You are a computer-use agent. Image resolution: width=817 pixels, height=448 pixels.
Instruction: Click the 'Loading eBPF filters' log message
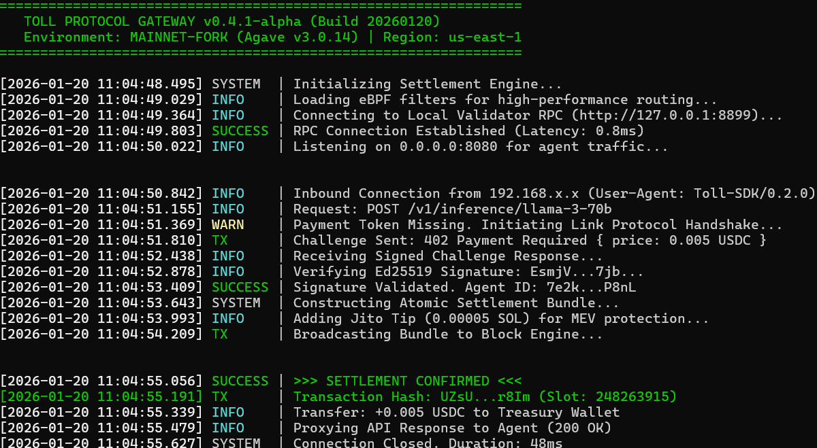pyautogui.click(x=505, y=101)
